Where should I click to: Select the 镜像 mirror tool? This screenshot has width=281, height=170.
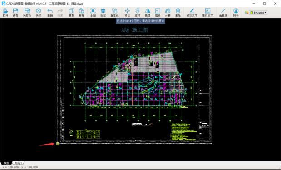tap(148, 13)
